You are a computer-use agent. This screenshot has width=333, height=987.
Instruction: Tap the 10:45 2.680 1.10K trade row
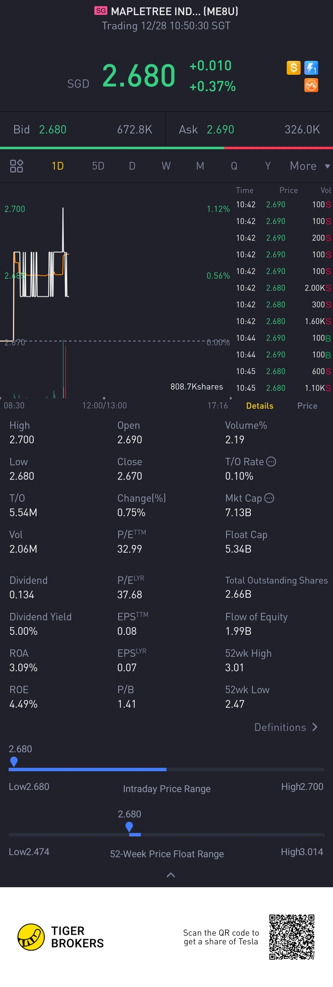click(x=283, y=388)
